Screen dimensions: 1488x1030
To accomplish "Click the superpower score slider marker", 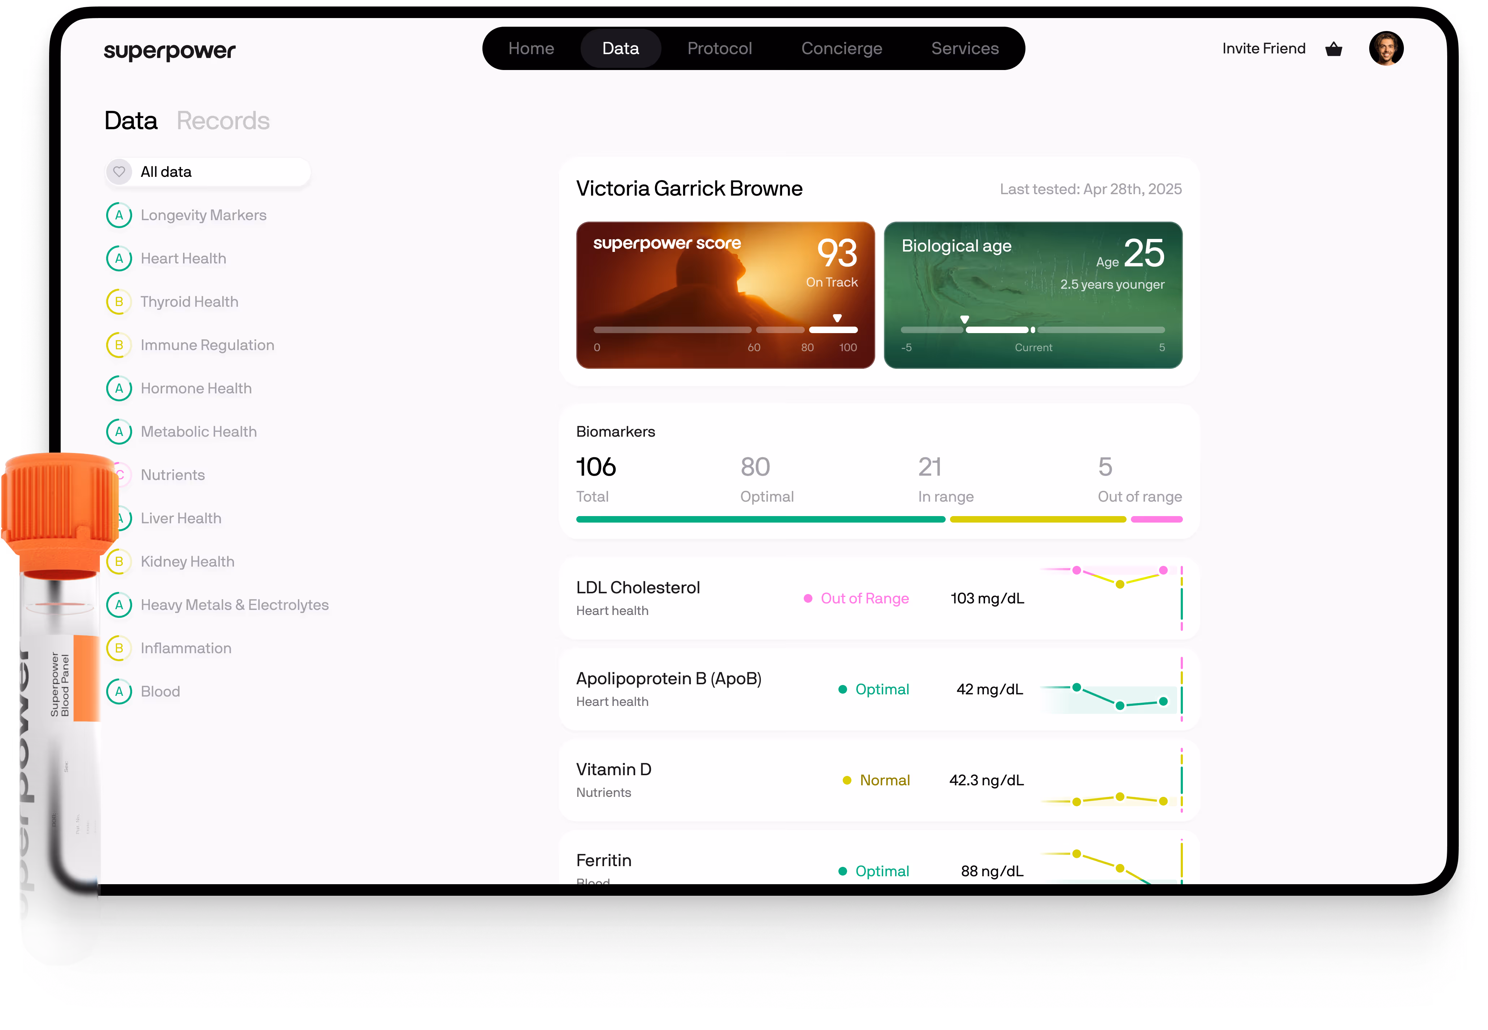I will point(837,318).
